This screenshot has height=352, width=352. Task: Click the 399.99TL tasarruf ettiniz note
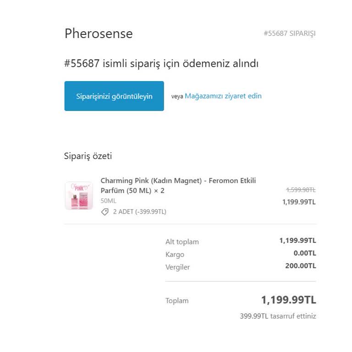pos(278,316)
